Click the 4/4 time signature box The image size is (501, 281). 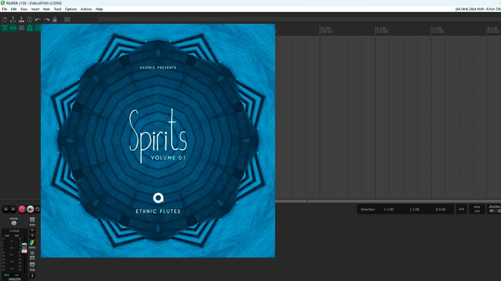(x=461, y=209)
